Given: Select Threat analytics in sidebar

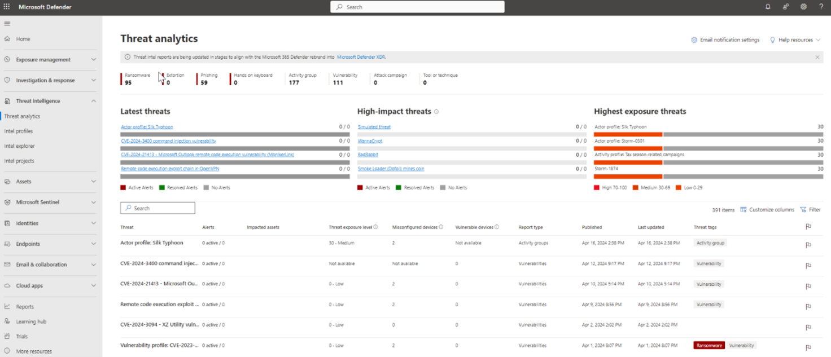Looking at the screenshot, I should pos(22,116).
